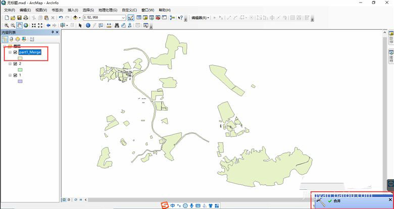Toggle visibility checkbox of layer 1
Viewport: 394px width, 209px height.
click(x=15, y=75)
